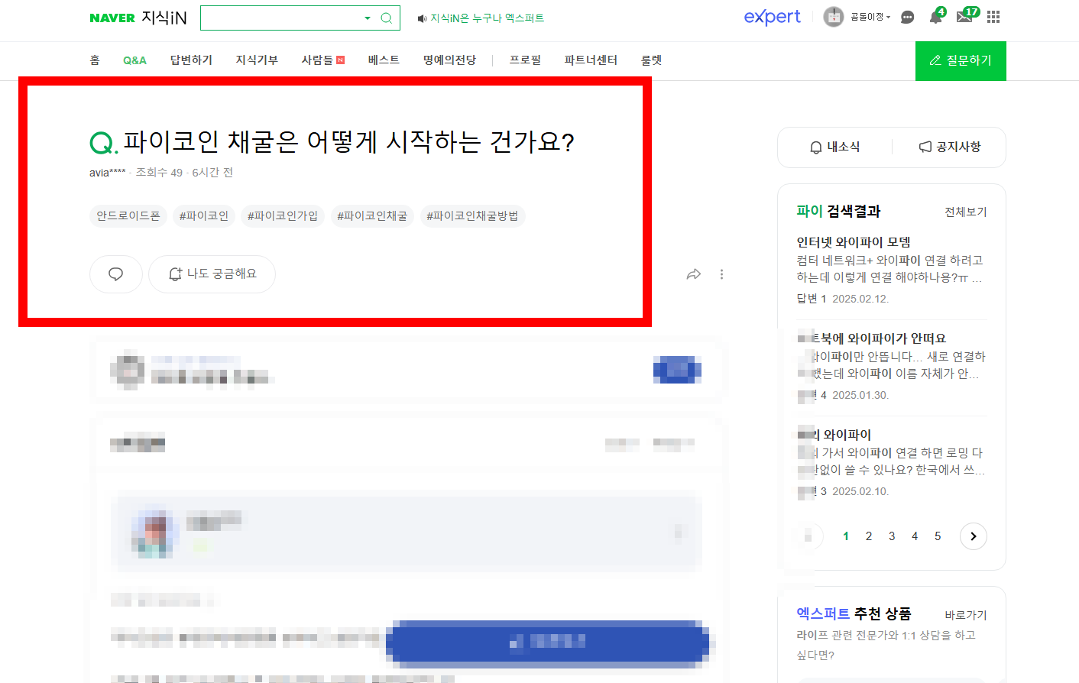Screen dimensions: 1079x683
Task: Open the 지식iN은 누구나 엑스퍼트 announcement link
Action: tap(487, 18)
